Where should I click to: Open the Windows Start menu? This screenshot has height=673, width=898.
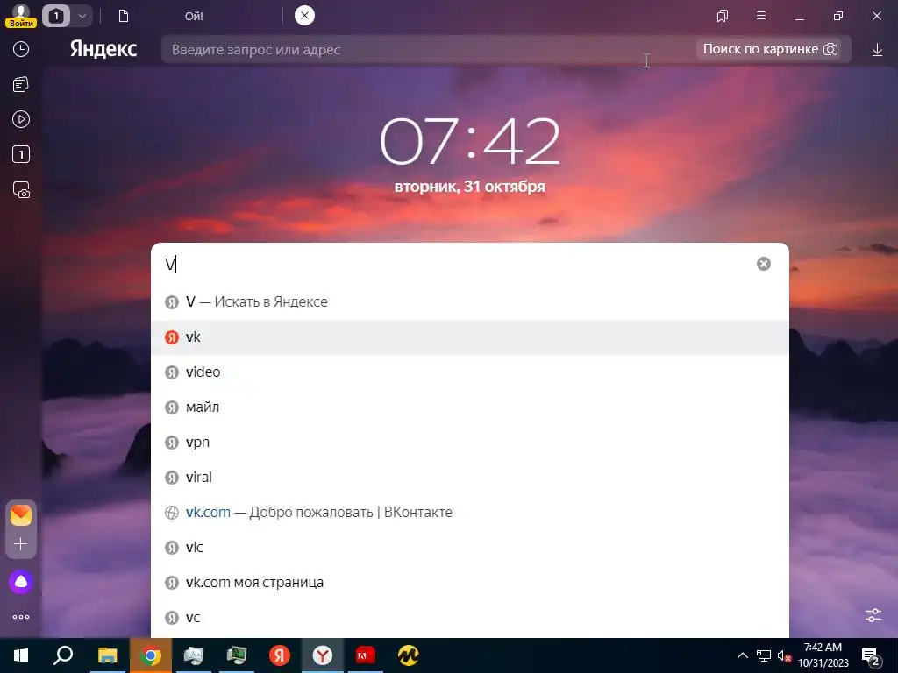click(x=21, y=655)
